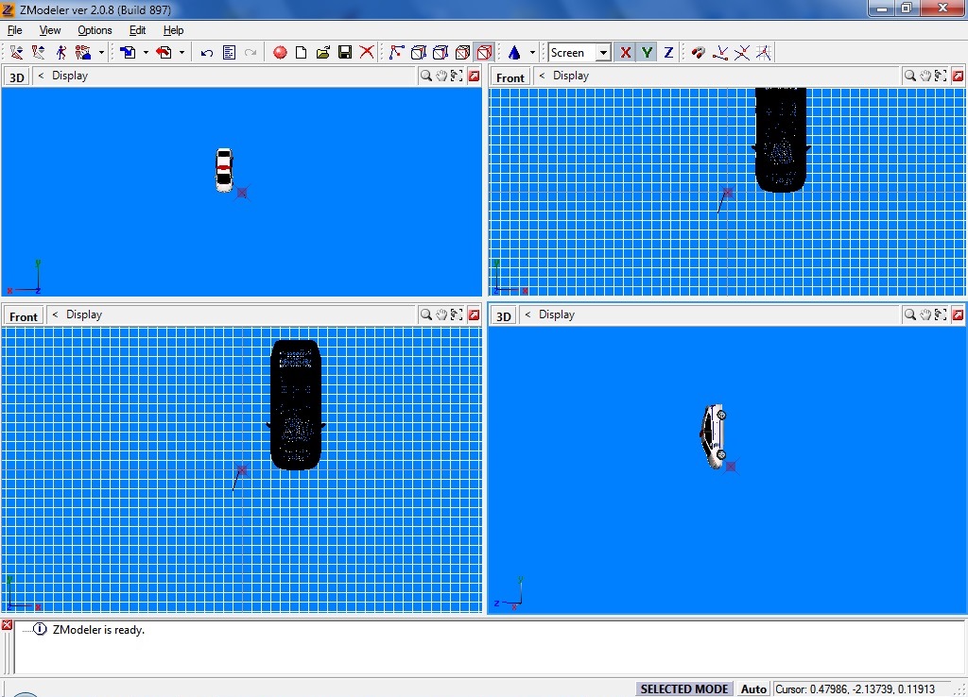
Task: Open the View menu
Action: tap(50, 30)
